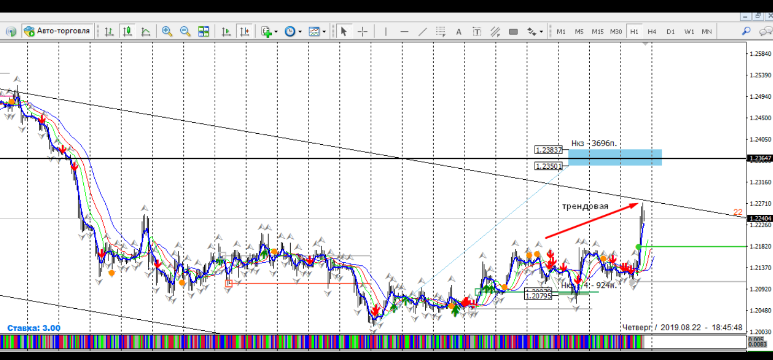Toggle the chart auto-scroll button
This screenshot has height=360, width=773.
(x=226, y=32)
